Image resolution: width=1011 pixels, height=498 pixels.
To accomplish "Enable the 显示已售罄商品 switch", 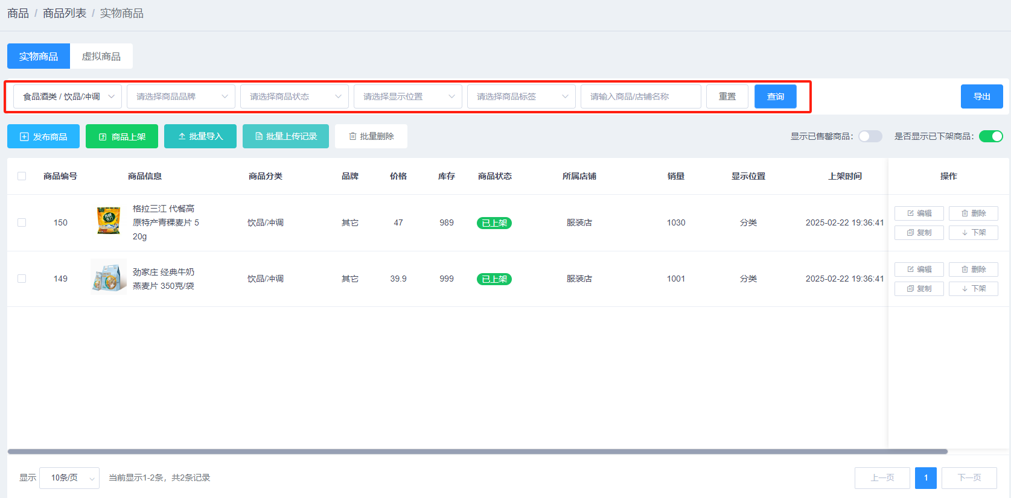I will pos(870,136).
